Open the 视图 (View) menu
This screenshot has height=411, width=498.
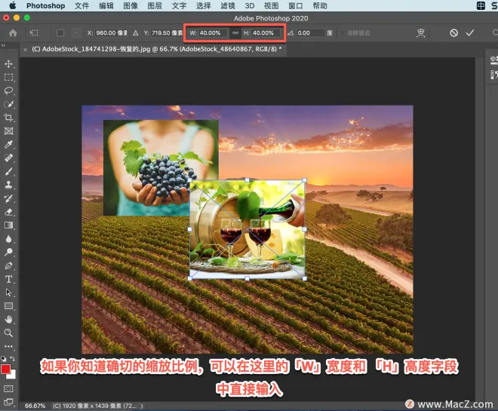271,6
